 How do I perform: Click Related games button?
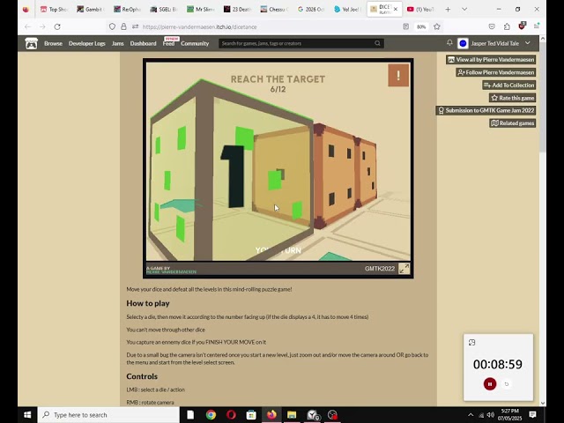(513, 123)
